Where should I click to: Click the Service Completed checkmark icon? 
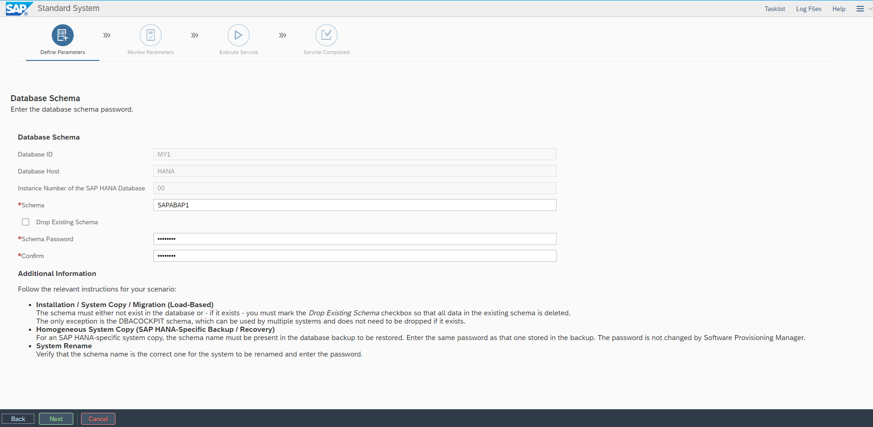(327, 35)
